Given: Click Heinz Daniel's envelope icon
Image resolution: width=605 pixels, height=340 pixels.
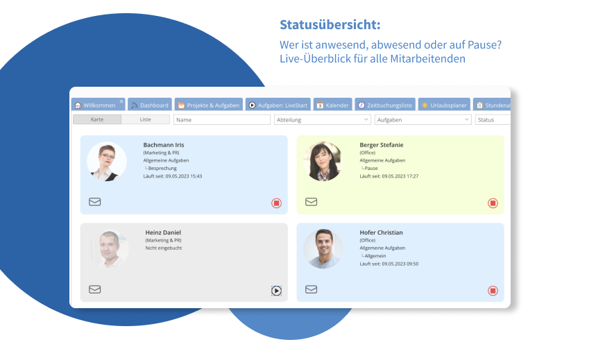Looking at the screenshot, I should (95, 289).
